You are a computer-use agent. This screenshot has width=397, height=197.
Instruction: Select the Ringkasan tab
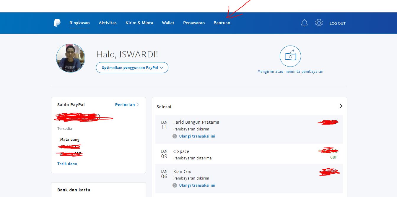click(x=79, y=23)
